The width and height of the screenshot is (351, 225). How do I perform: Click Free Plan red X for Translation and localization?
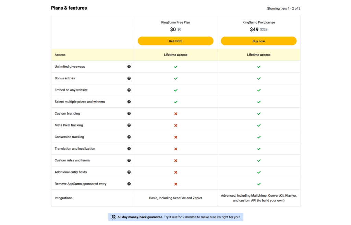pyautogui.click(x=176, y=149)
